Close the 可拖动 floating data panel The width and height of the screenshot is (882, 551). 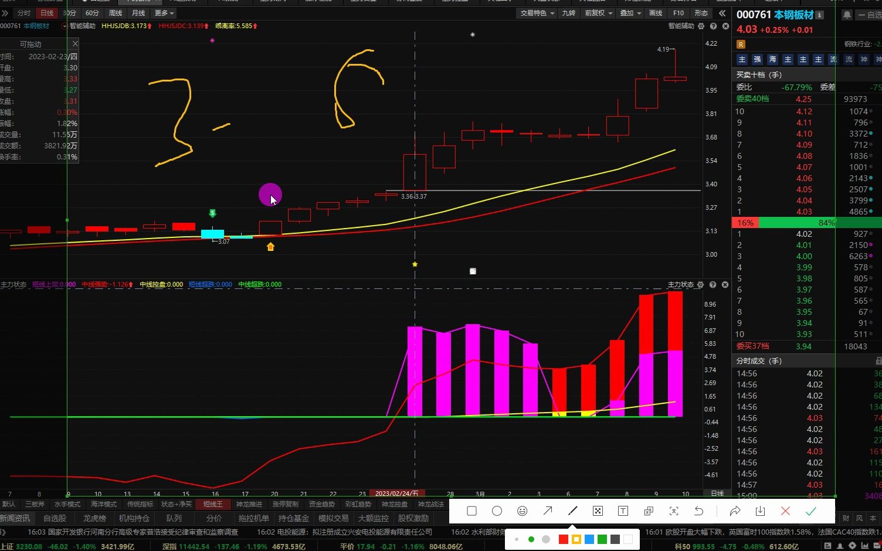[74, 44]
